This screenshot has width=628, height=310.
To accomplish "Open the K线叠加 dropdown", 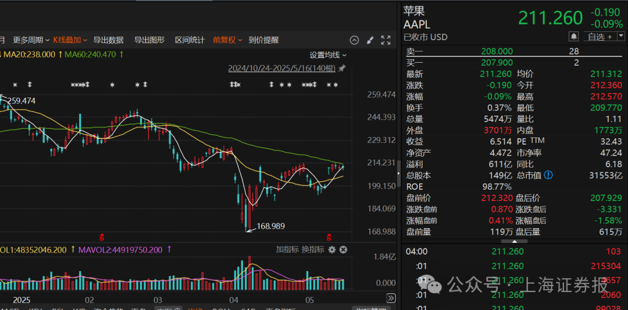I will (70, 40).
